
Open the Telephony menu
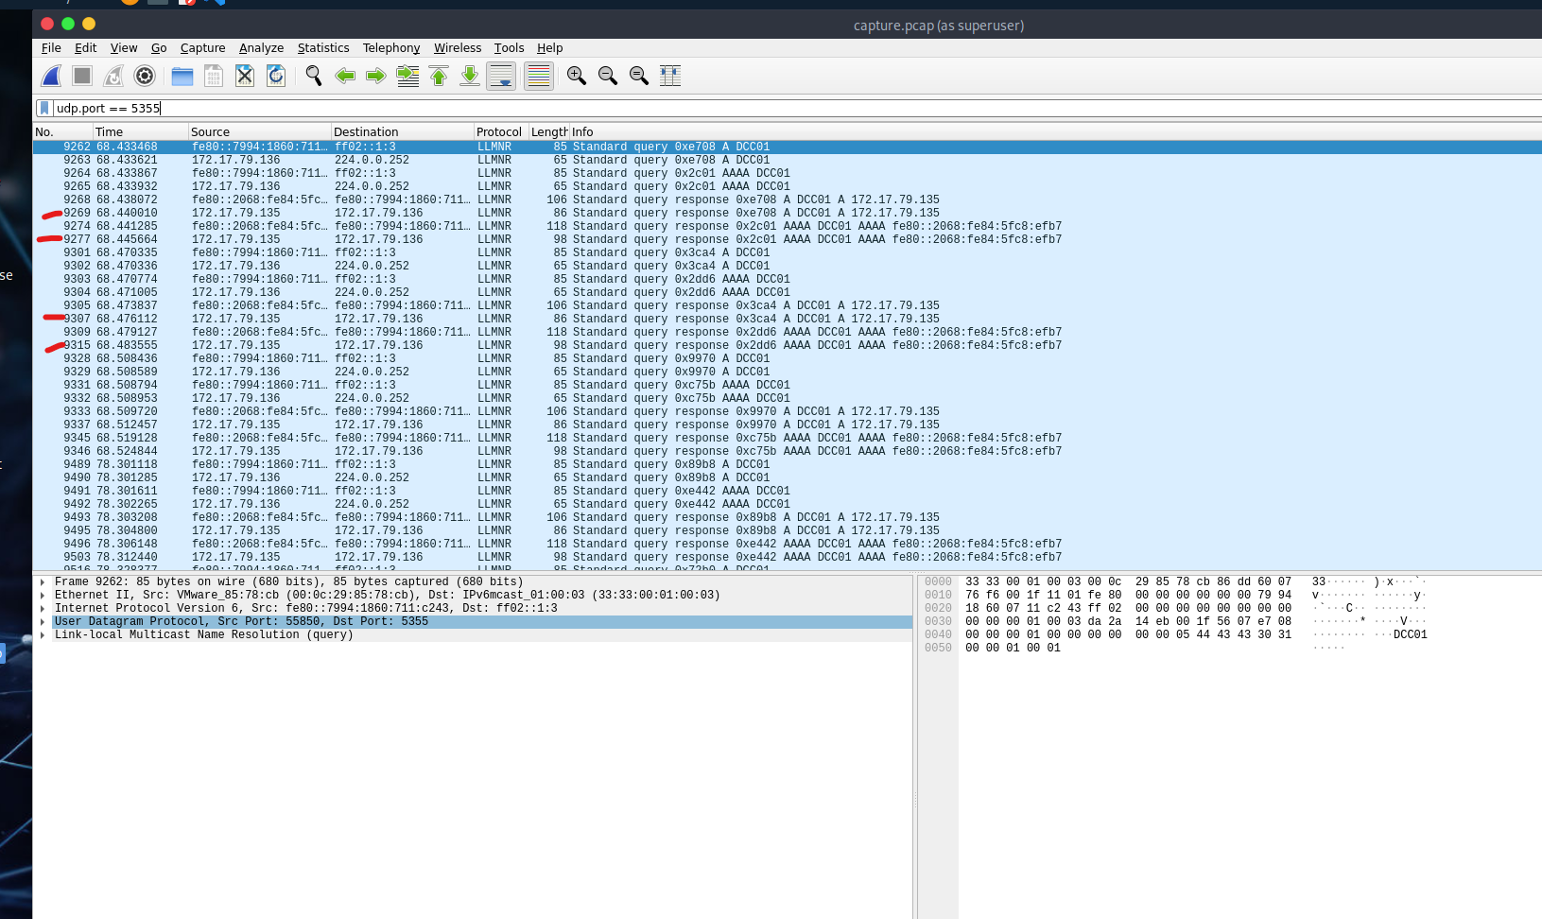(391, 48)
